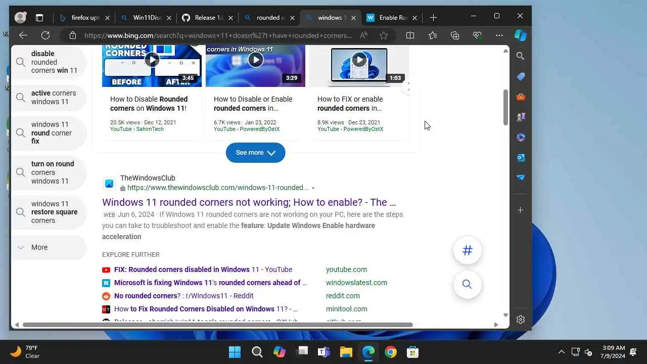This screenshot has height=364, width=647.
Task: View site information lock icon
Action: click(73, 35)
